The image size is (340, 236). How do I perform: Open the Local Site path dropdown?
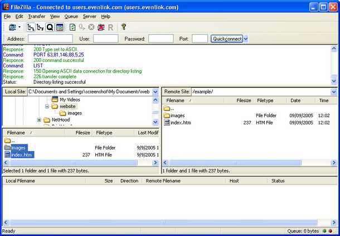(x=156, y=92)
